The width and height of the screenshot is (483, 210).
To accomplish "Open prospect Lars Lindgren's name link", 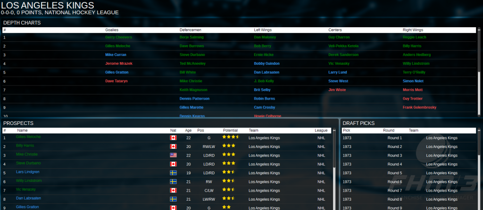I will [x=28, y=172].
